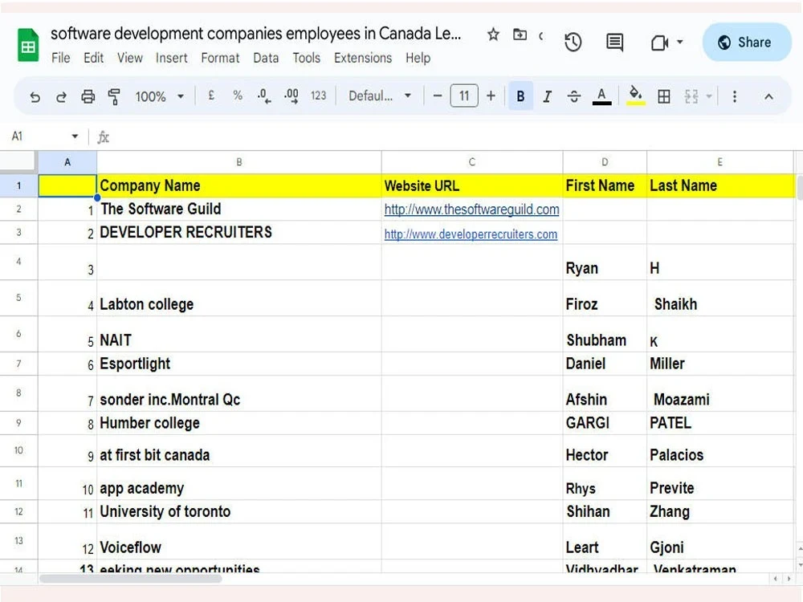
Task: Decrease font size with minus
Action: [x=438, y=96]
